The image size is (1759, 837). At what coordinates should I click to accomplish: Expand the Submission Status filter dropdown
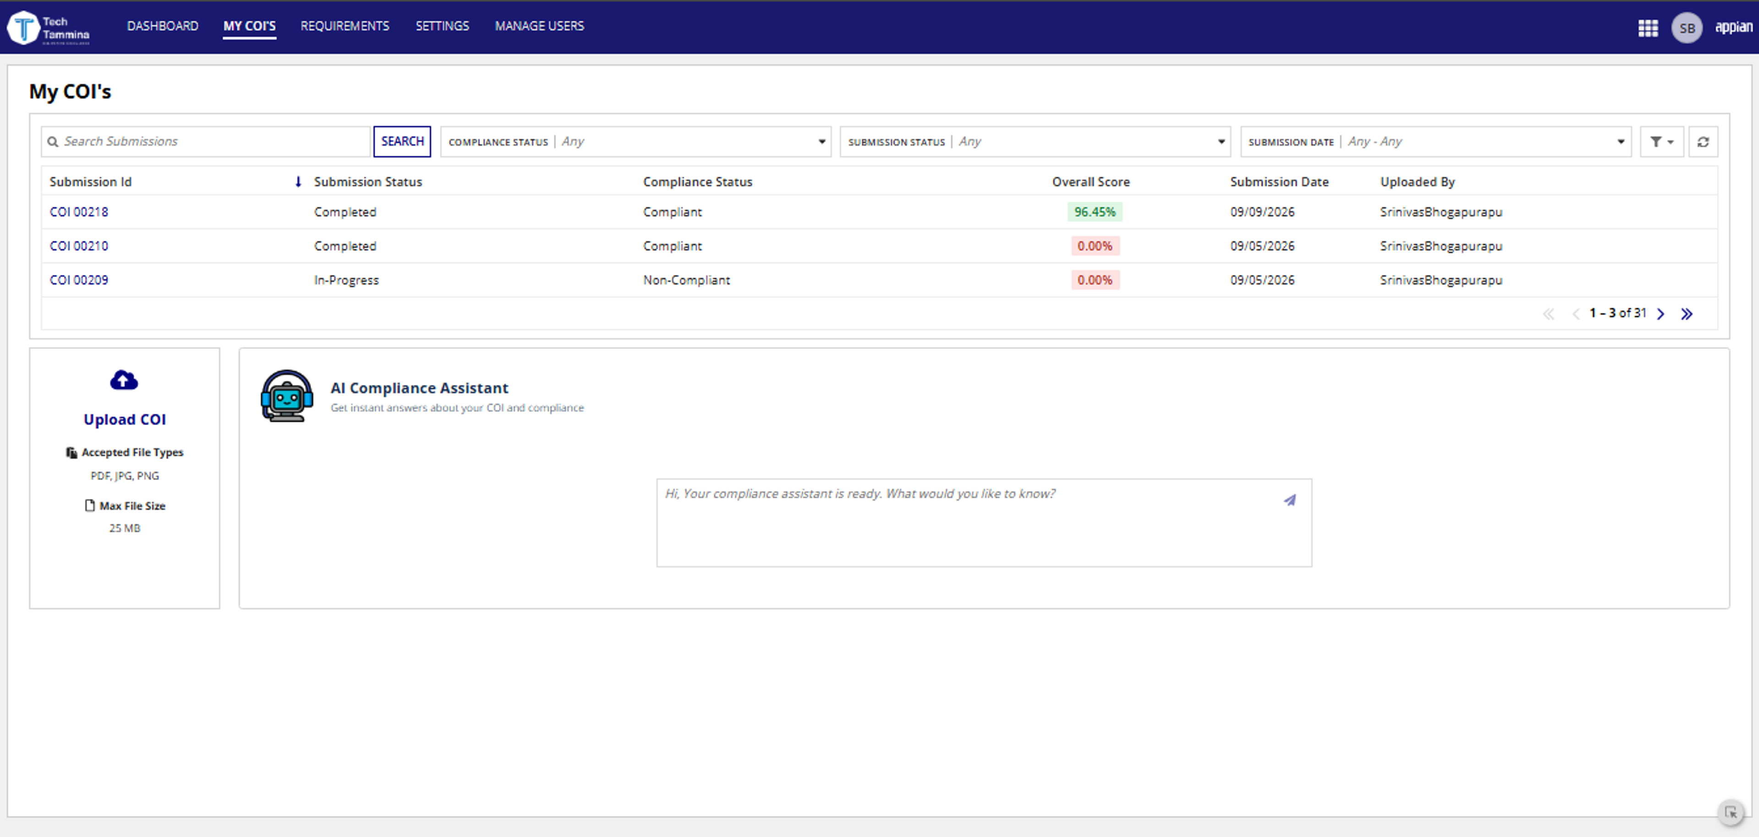(x=1035, y=142)
